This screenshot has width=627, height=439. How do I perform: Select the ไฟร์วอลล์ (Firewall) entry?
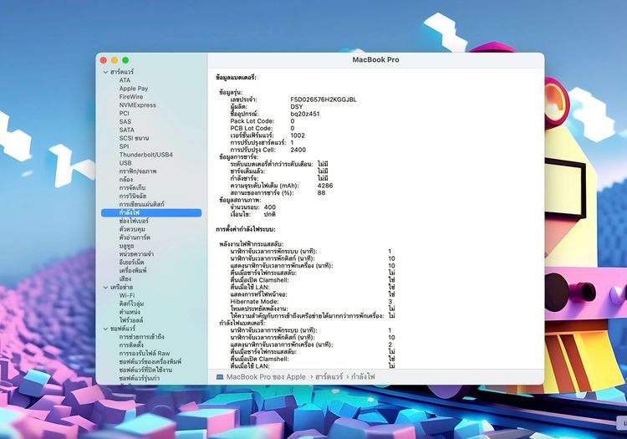pyautogui.click(x=133, y=319)
